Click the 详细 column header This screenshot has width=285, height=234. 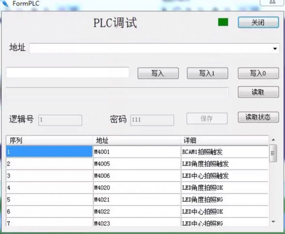click(225, 140)
